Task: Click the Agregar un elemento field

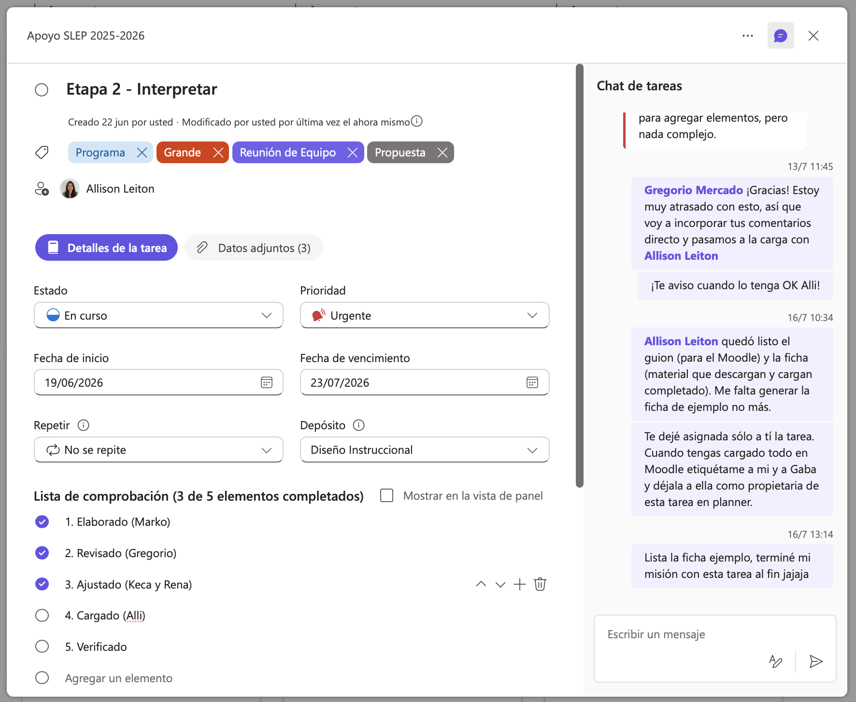Action: (119, 678)
